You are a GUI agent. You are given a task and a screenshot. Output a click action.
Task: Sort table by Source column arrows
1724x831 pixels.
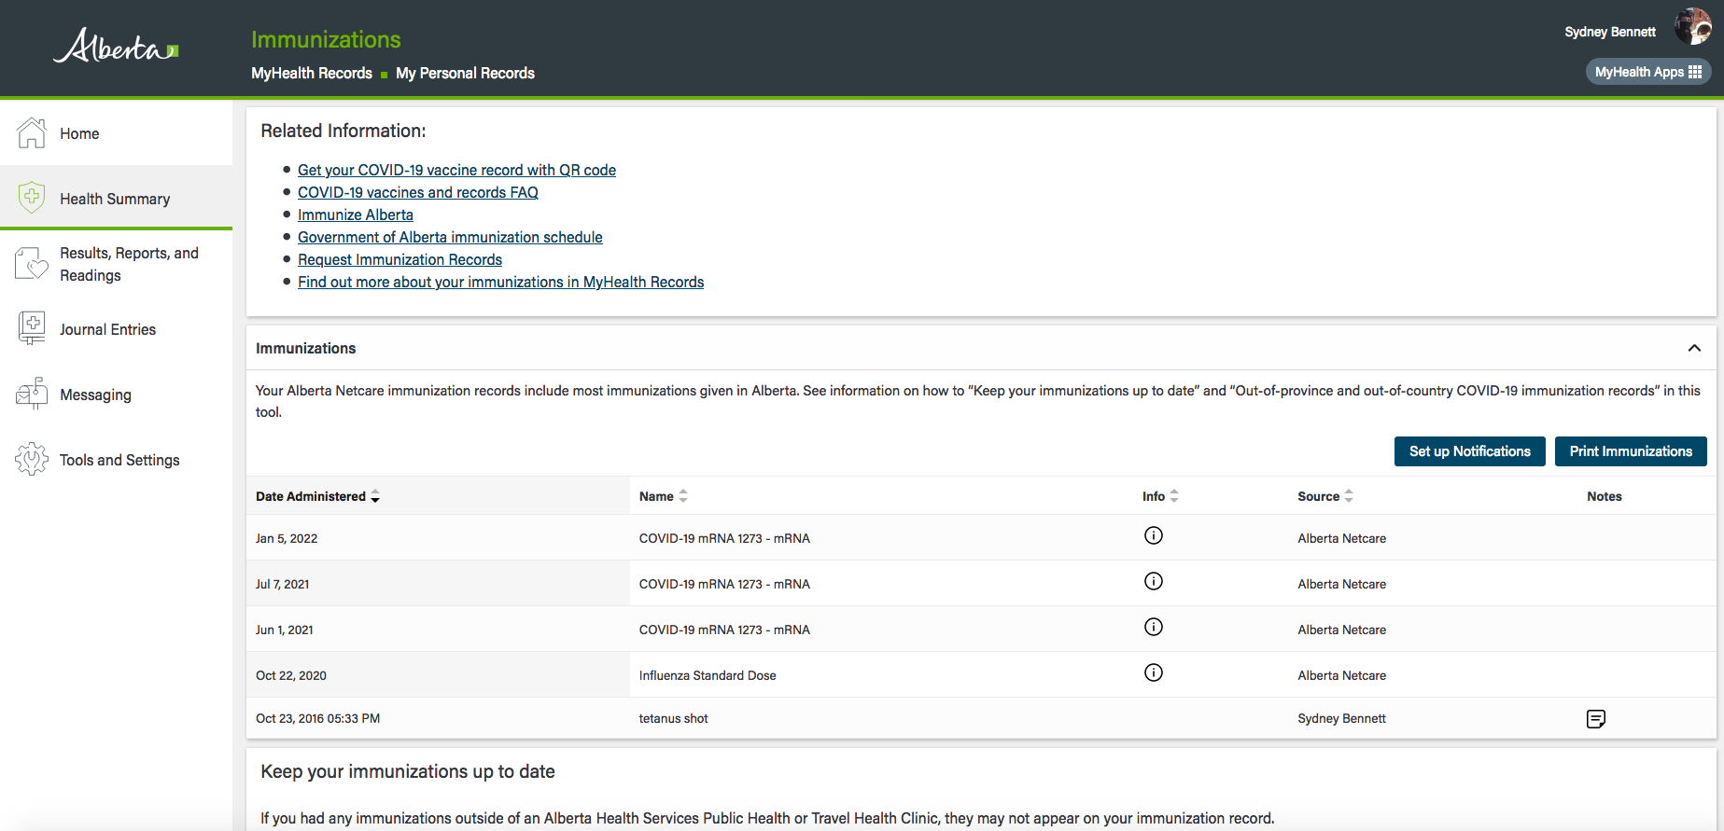click(x=1349, y=496)
